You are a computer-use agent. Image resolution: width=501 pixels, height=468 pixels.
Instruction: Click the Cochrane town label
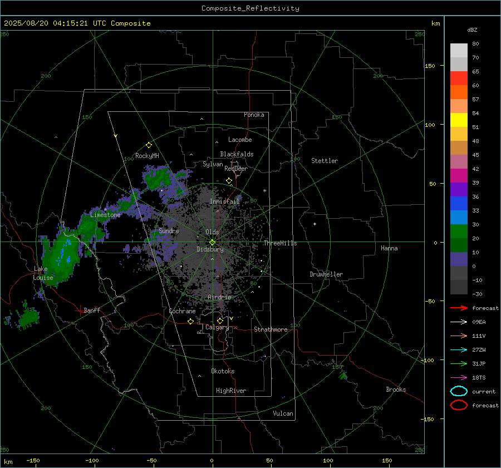coord(182,311)
